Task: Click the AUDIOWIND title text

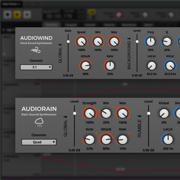Action: 36,38
